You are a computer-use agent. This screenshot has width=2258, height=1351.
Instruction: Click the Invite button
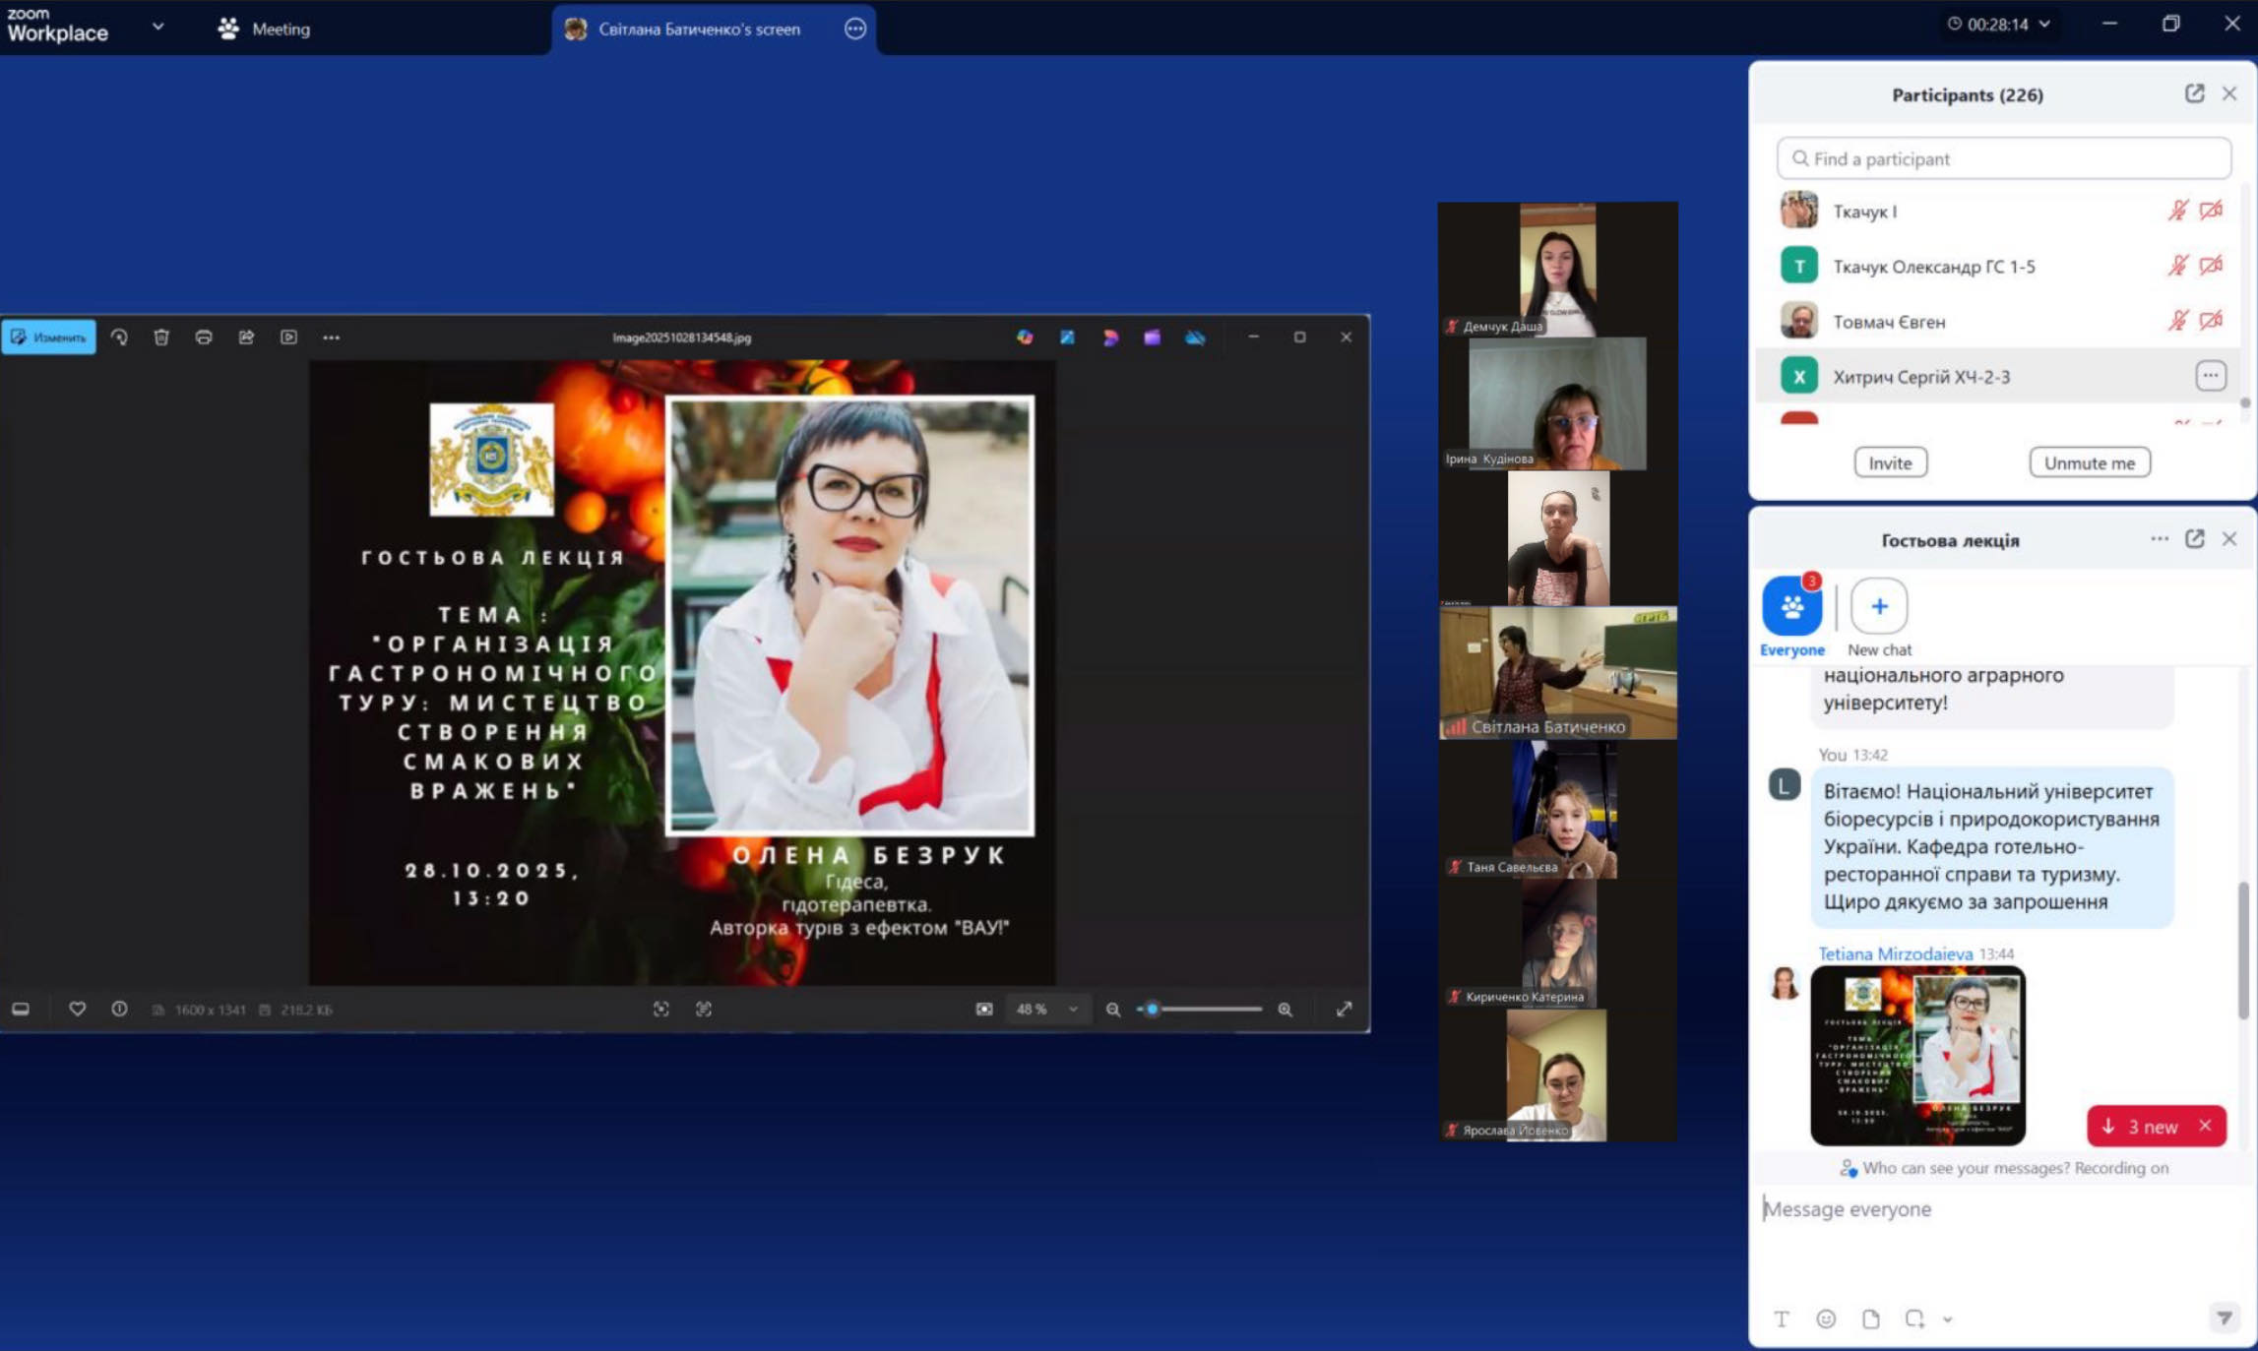pos(1890,462)
